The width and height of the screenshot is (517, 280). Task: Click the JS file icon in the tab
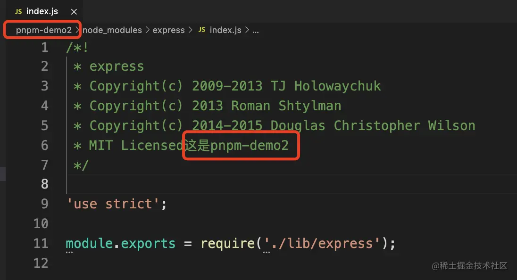click(18, 11)
